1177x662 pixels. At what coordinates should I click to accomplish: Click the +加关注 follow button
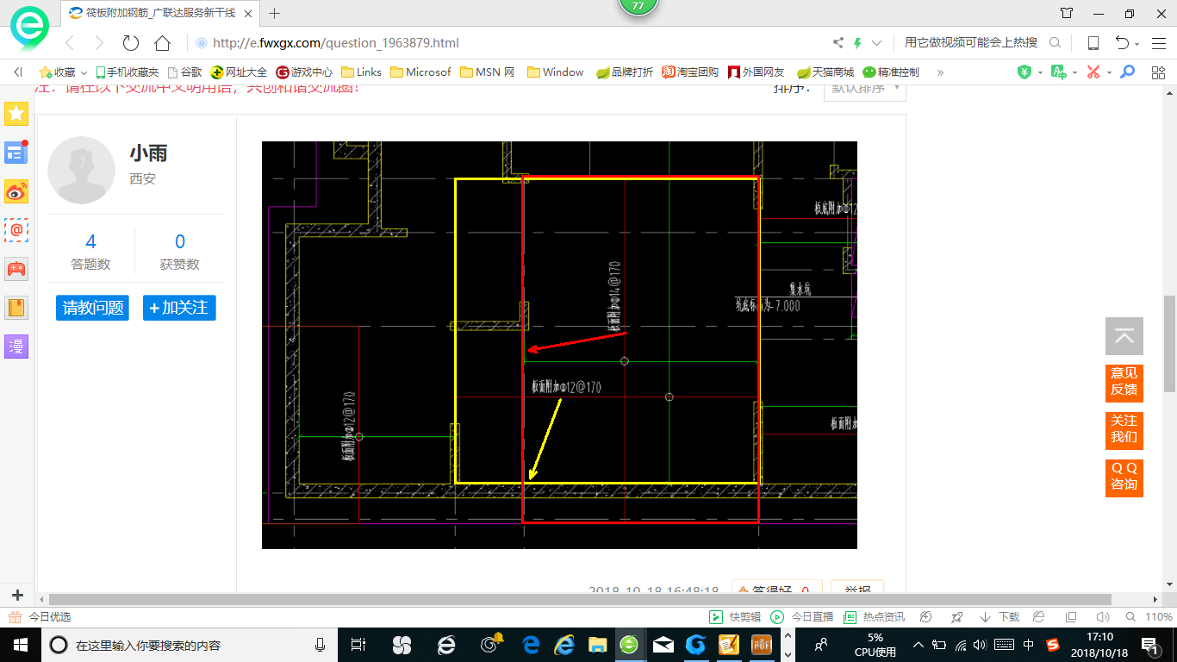179,308
